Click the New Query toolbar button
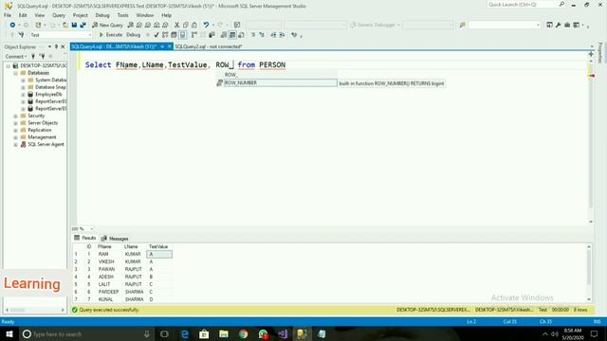 tap(107, 25)
